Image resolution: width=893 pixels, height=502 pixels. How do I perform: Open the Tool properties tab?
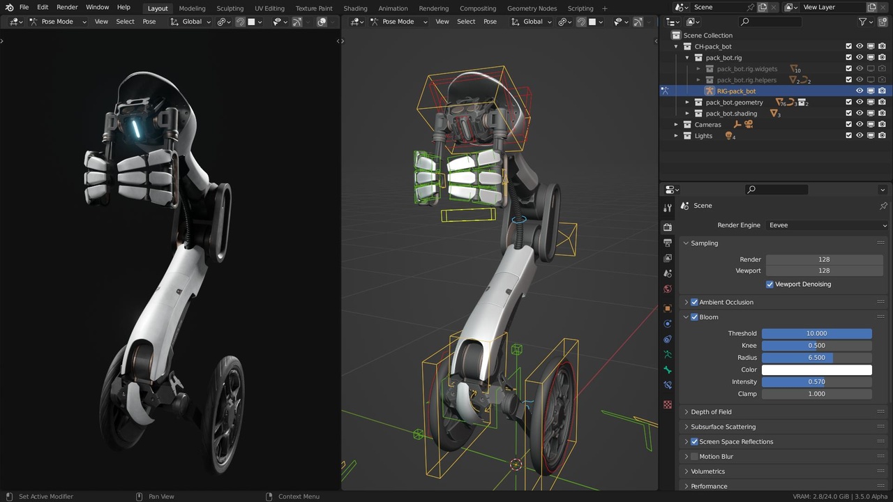[x=668, y=208]
